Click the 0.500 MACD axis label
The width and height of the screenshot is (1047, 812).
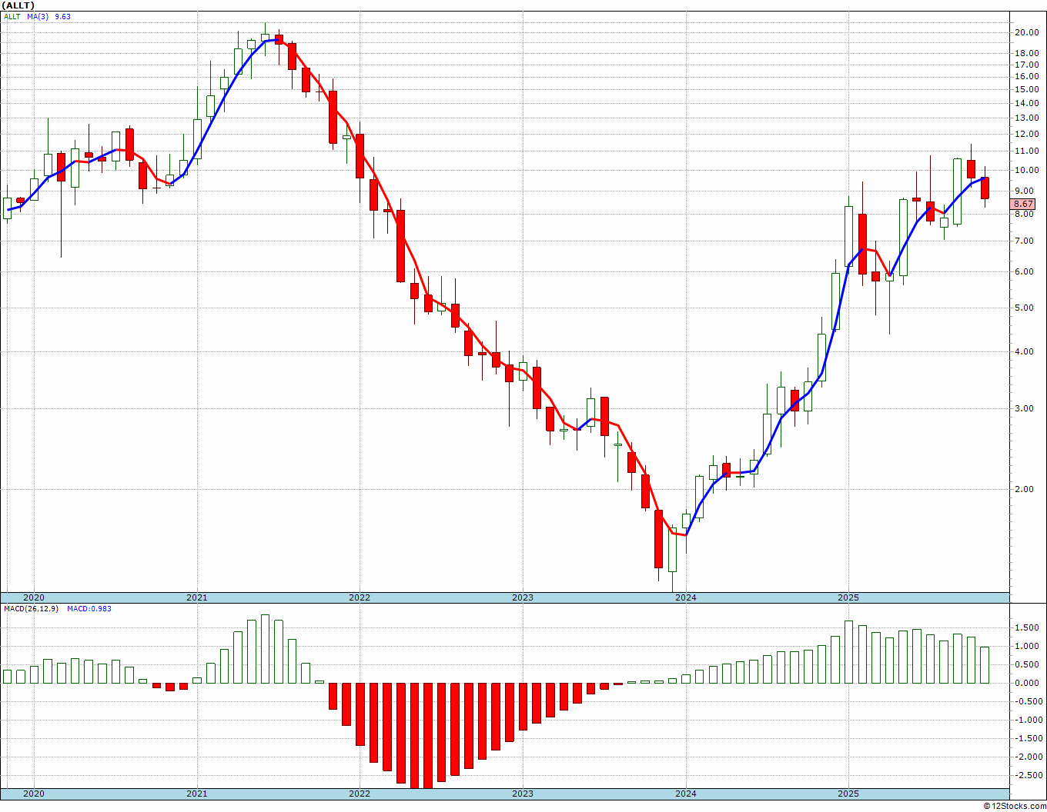[1028, 665]
